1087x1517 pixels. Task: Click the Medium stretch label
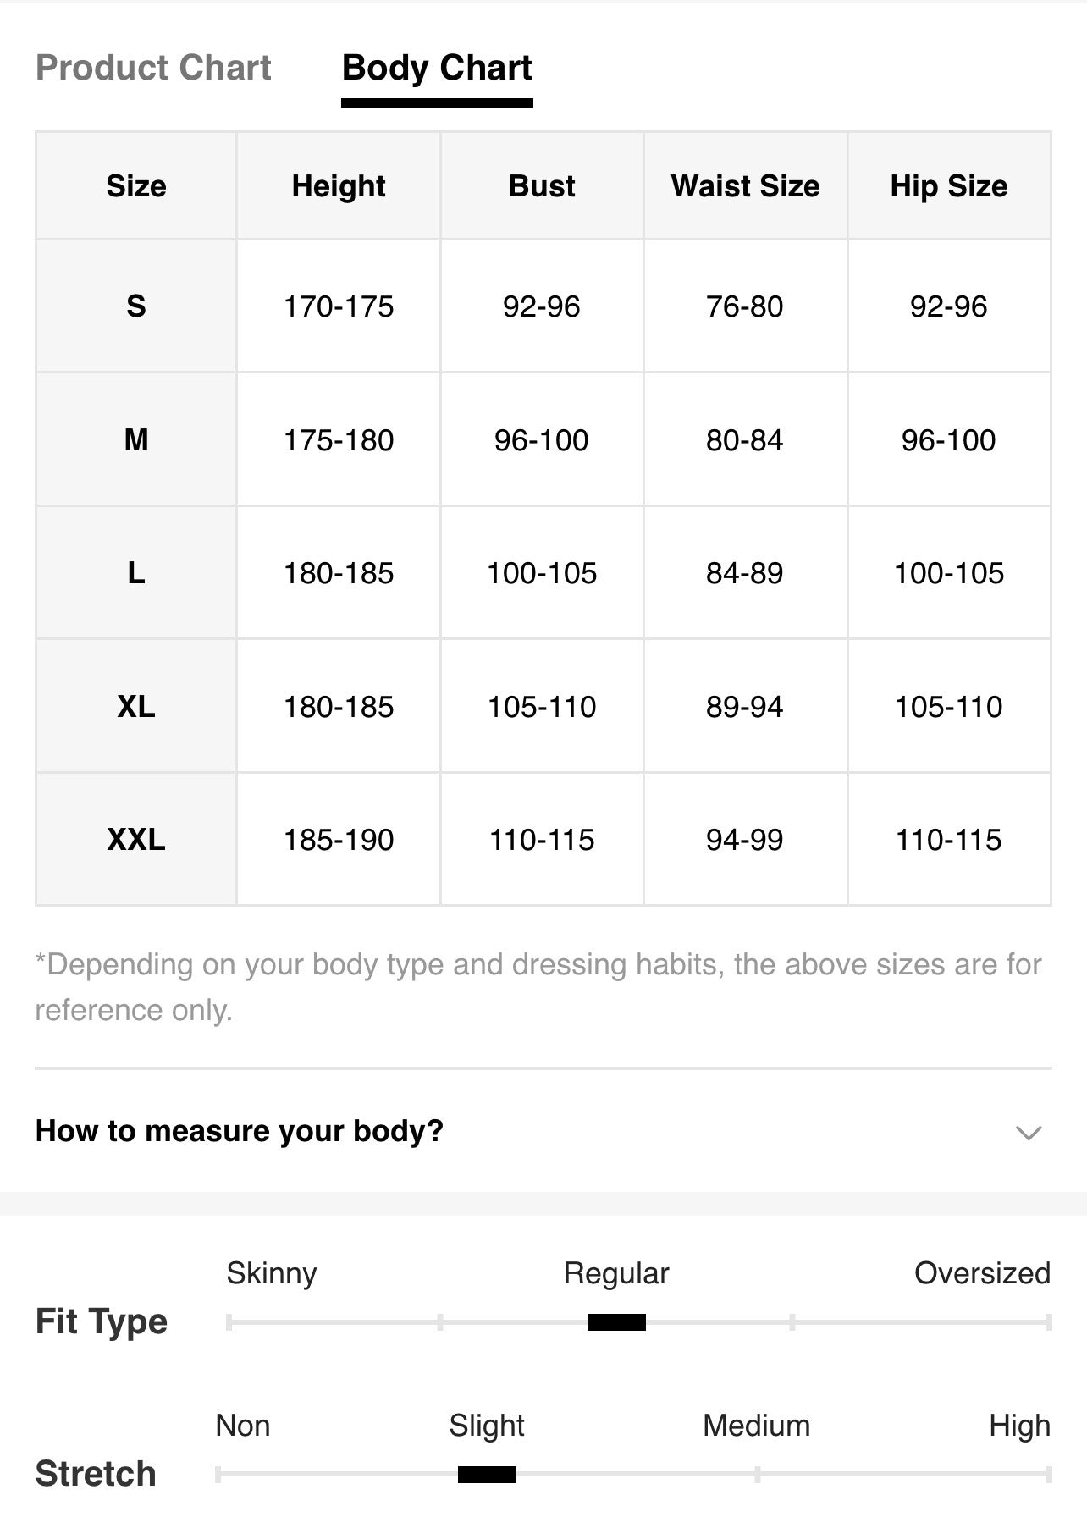click(x=756, y=1426)
